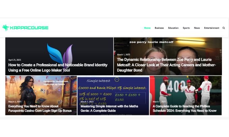The image size is (229, 137).
Task: Open the Brand Identity Logo Maker article
Action: [58, 68]
